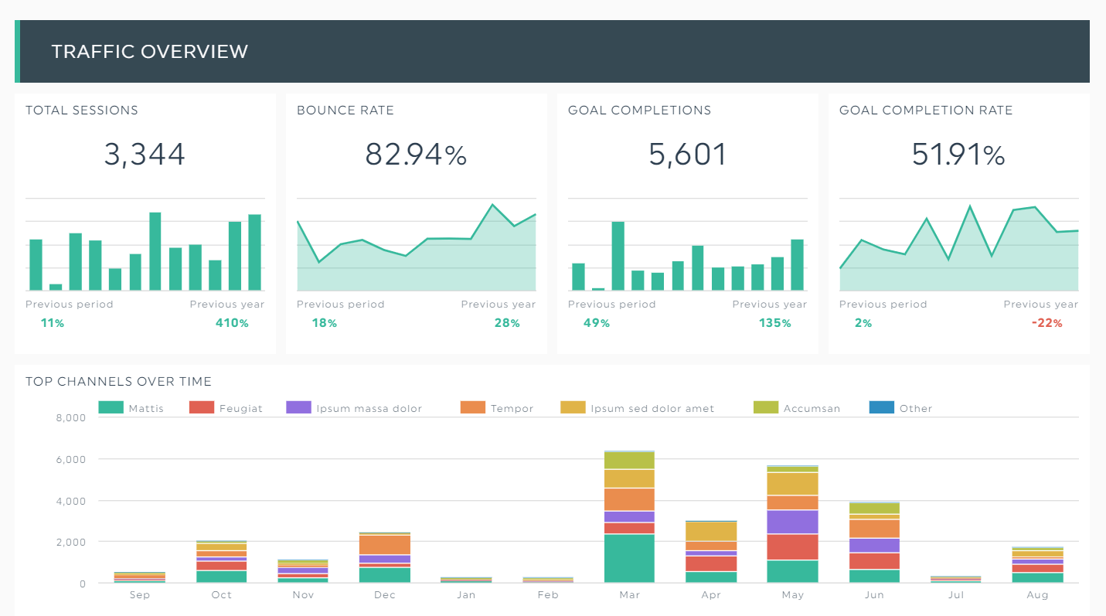The height and width of the screenshot is (616, 1106).
Task: Click the Tempor legend color square
Action: tap(472, 407)
